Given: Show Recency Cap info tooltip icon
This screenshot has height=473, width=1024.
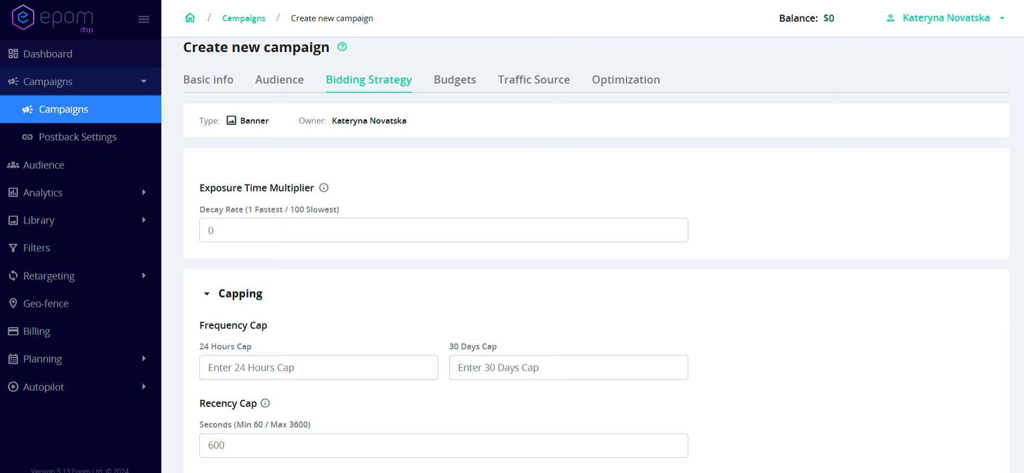Looking at the screenshot, I should pos(265,403).
